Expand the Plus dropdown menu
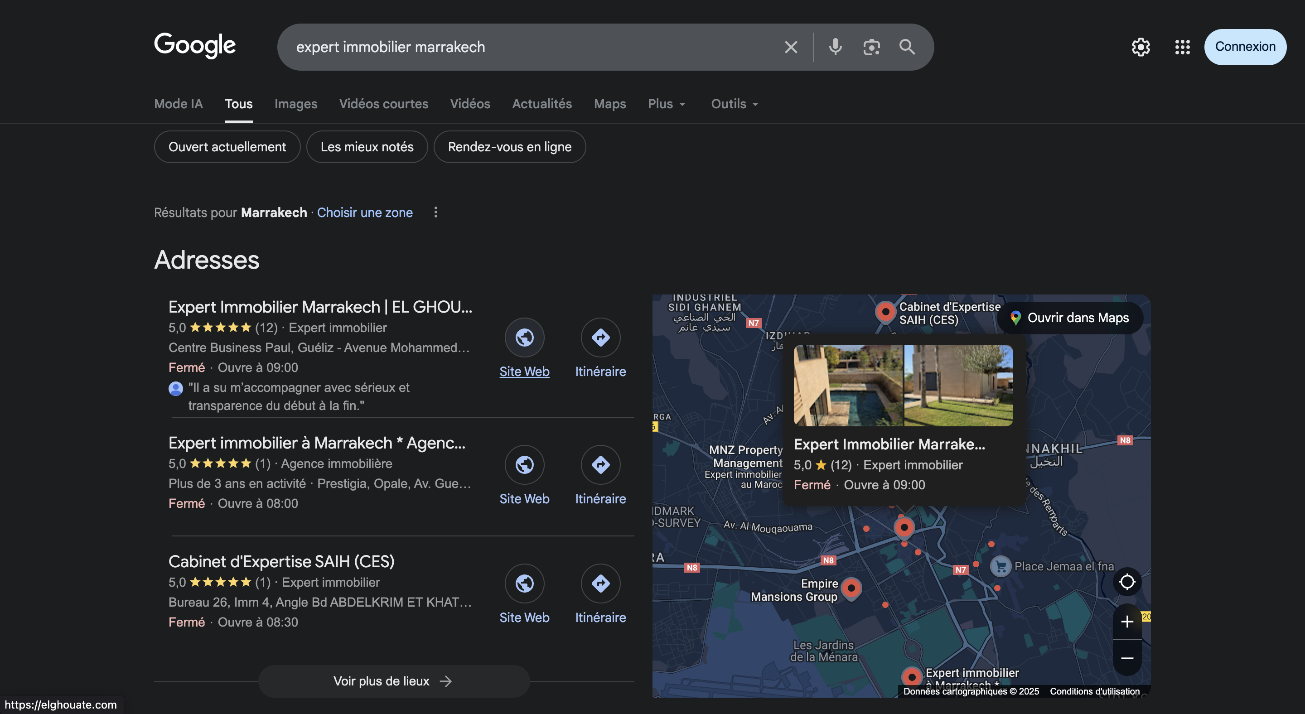This screenshot has height=714, width=1305. (x=666, y=104)
